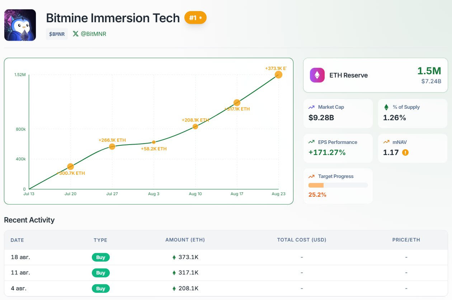Viewport: 452px width, 300px height.
Task: Click the Bitmine penguin logo thumbnail
Action: click(x=20, y=25)
